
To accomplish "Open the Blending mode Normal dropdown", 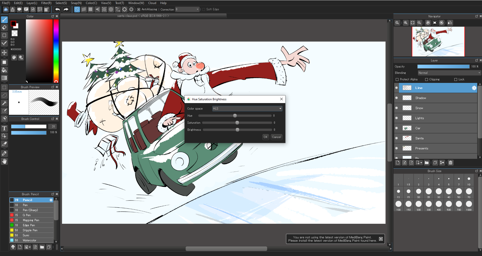I will [x=449, y=73].
